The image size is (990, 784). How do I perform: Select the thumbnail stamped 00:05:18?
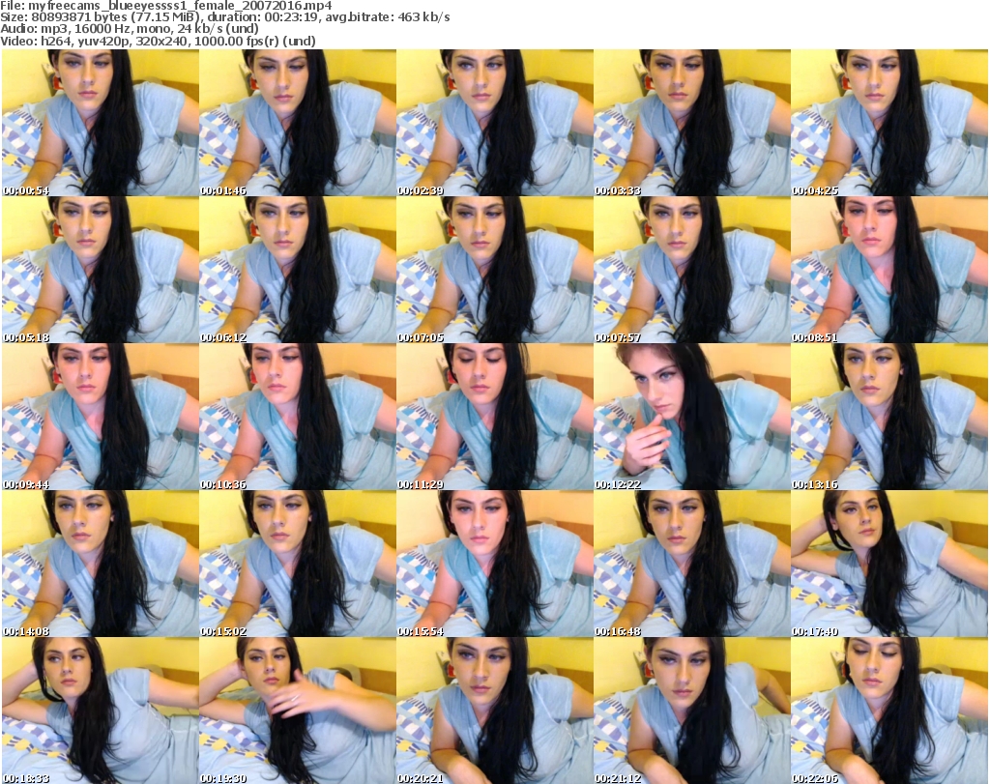point(101,270)
